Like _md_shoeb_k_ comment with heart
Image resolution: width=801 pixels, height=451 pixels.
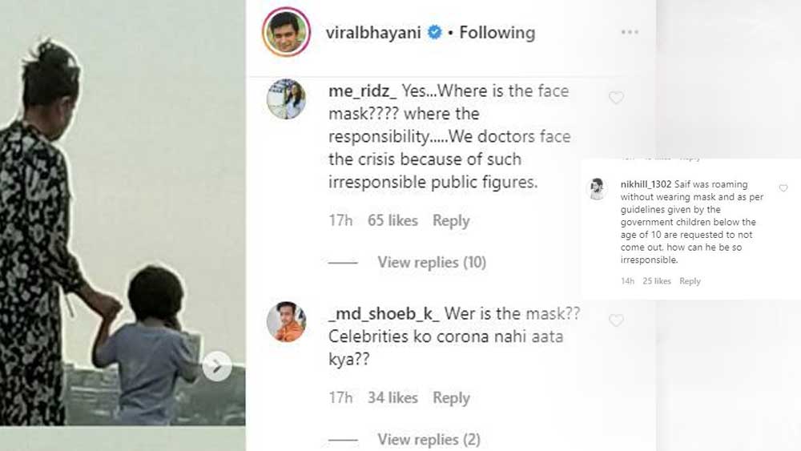click(x=616, y=320)
